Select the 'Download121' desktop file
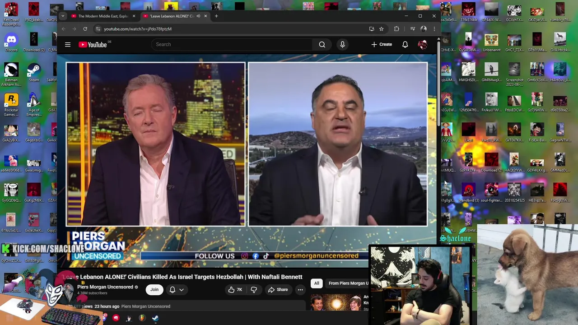The height and width of the screenshot is (325, 578). [491, 163]
